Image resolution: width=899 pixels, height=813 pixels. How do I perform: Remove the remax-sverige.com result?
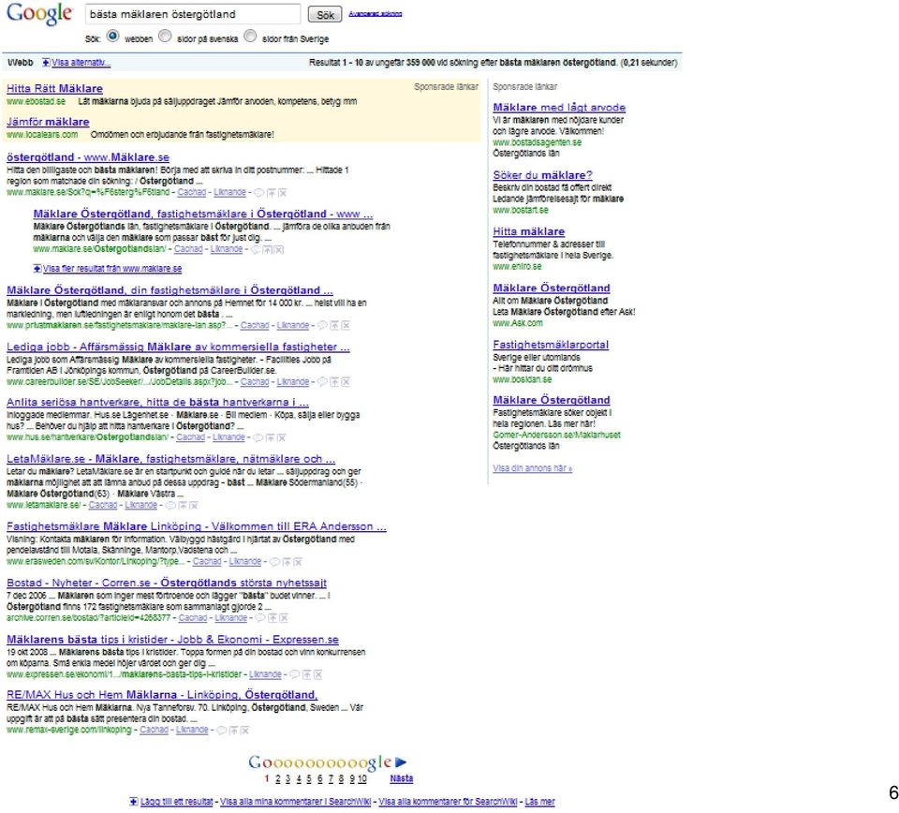[244, 731]
